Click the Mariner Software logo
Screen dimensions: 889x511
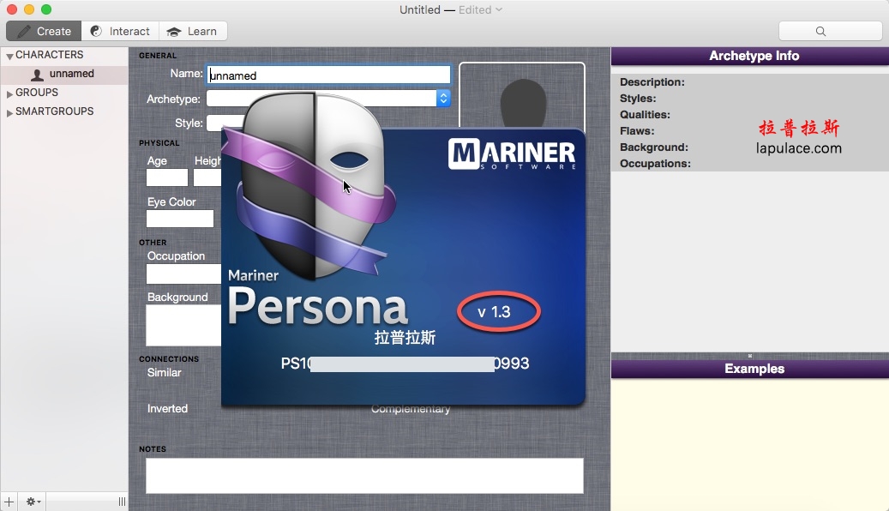[512, 154]
